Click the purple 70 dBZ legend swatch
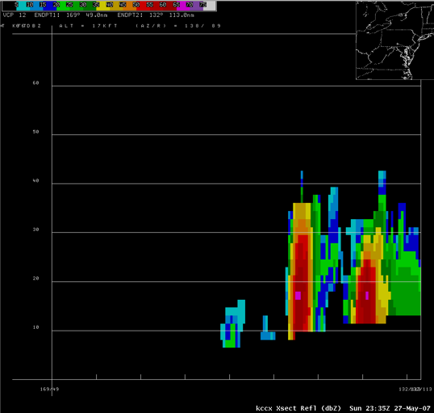The height and width of the screenshot is (413, 434). tap(196, 6)
